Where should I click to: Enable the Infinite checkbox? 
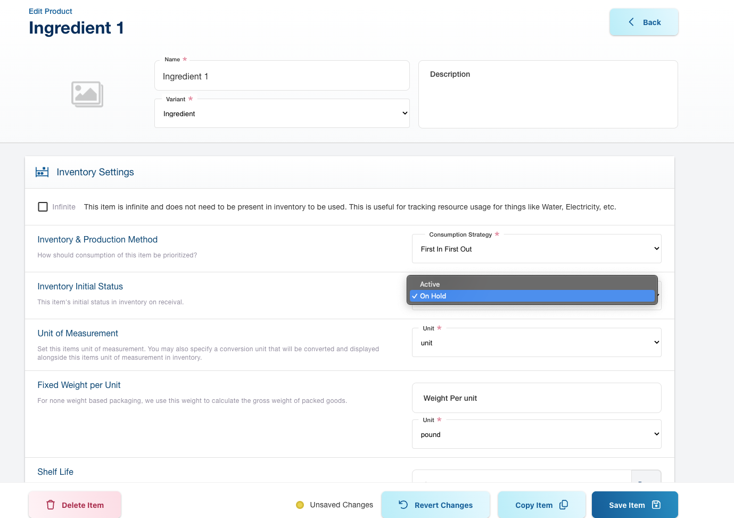tap(43, 207)
